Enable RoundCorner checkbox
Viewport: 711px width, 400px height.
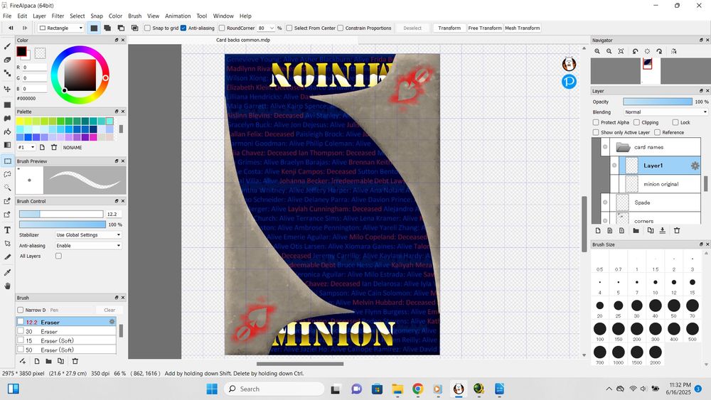[x=222, y=28]
